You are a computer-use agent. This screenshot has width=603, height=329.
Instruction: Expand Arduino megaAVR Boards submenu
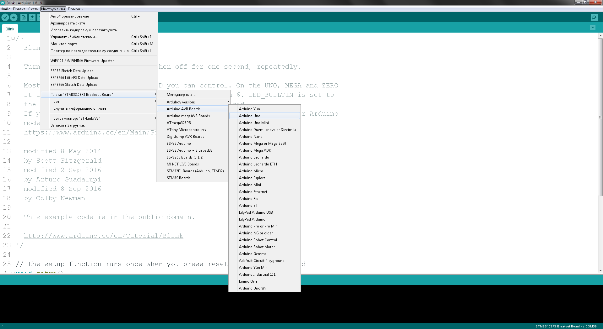pyautogui.click(x=193, y=116)
